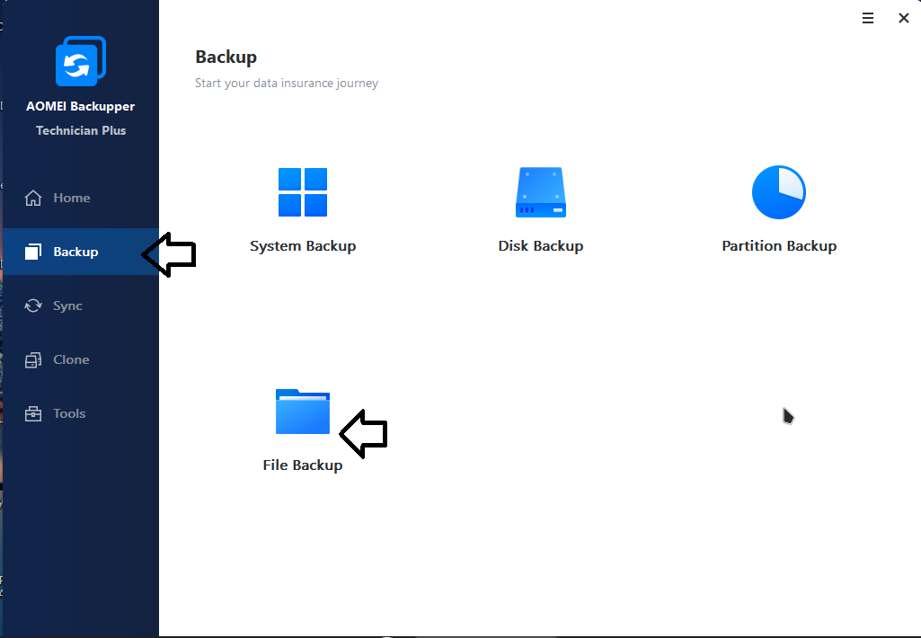Click the File Backup text label
This screenshot has height=638, width=921.
pyautogui.click(x=303, y=465)
